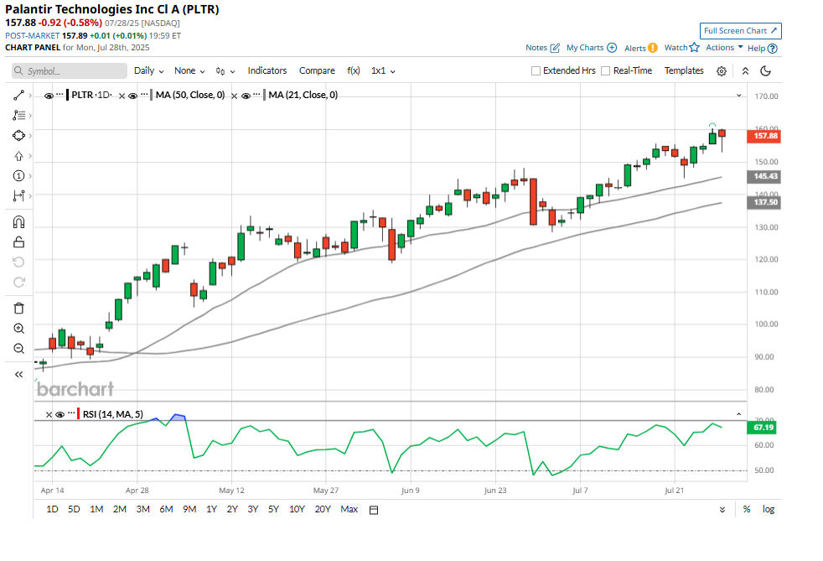Collapse the RSI pane with the chevron
This screenshot has height=561, width=823.
pos(738,414)
